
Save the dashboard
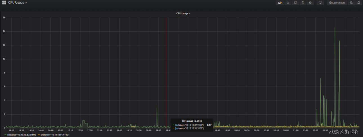(303, 3)
